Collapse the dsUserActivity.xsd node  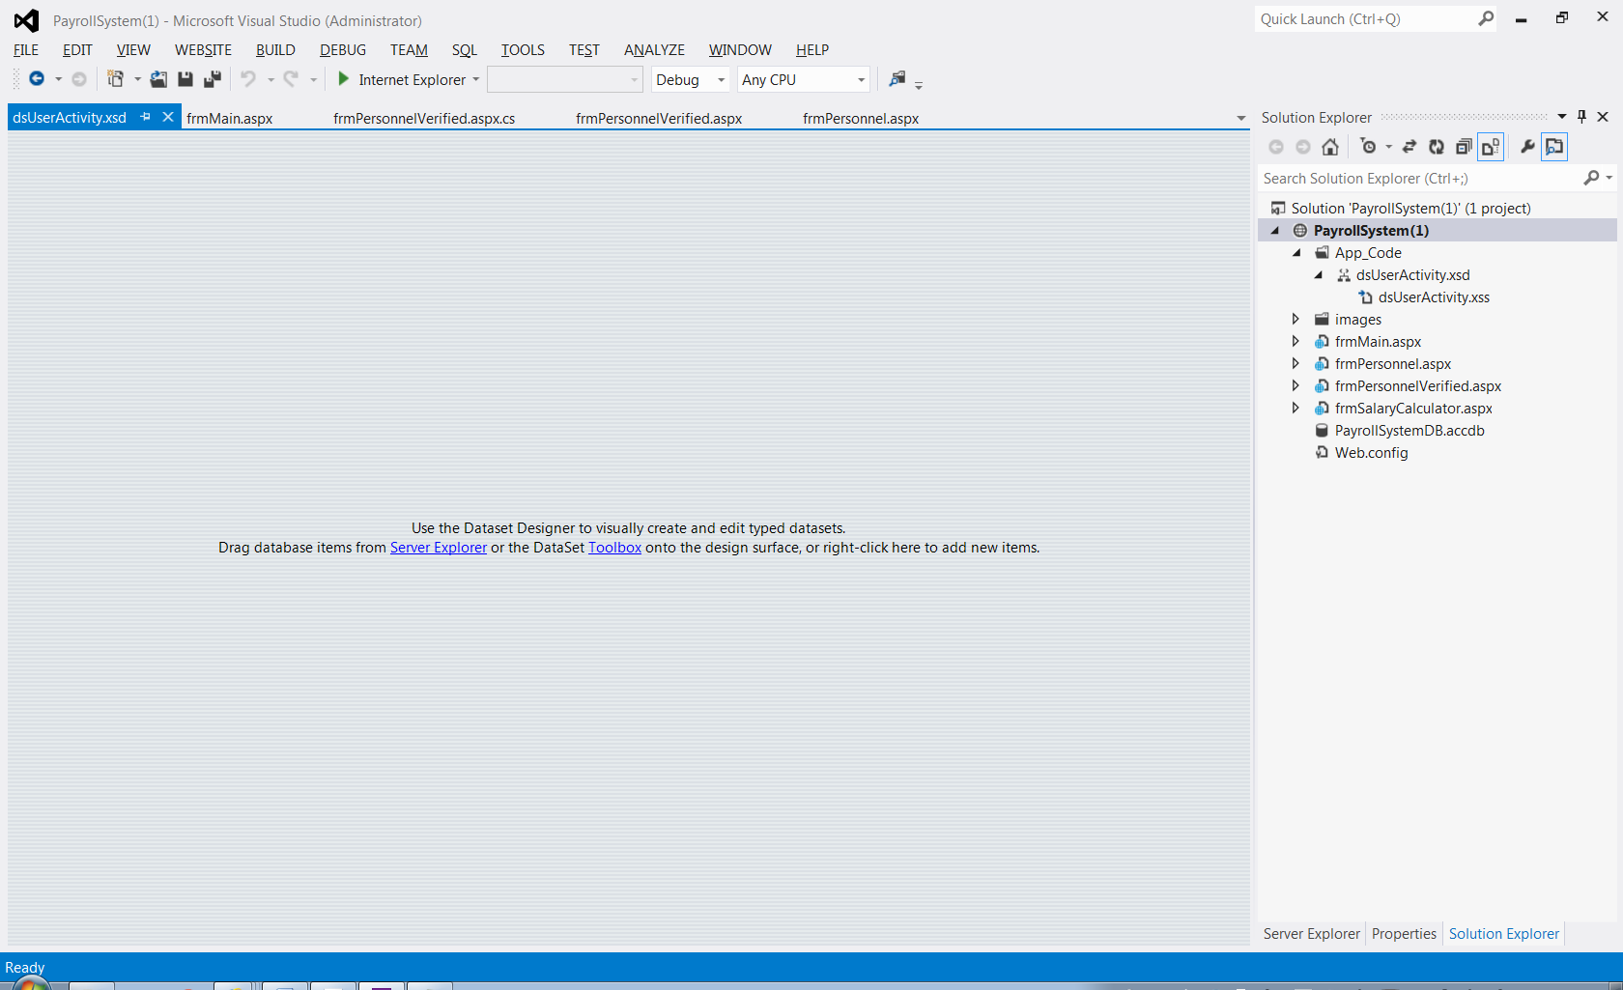coord(1319,274)
